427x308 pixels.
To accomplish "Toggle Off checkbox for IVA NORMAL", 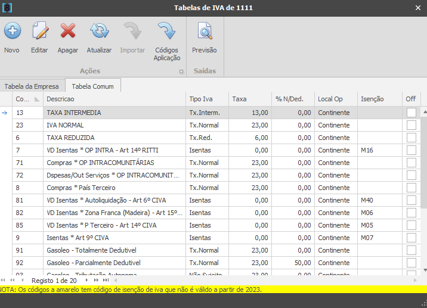I will pos(411,125).
